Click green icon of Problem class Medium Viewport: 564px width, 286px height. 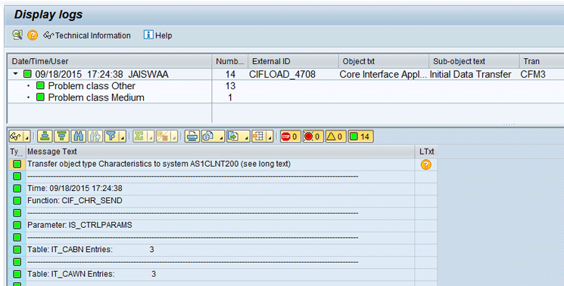pyautogui.click(x=41, y=97)
